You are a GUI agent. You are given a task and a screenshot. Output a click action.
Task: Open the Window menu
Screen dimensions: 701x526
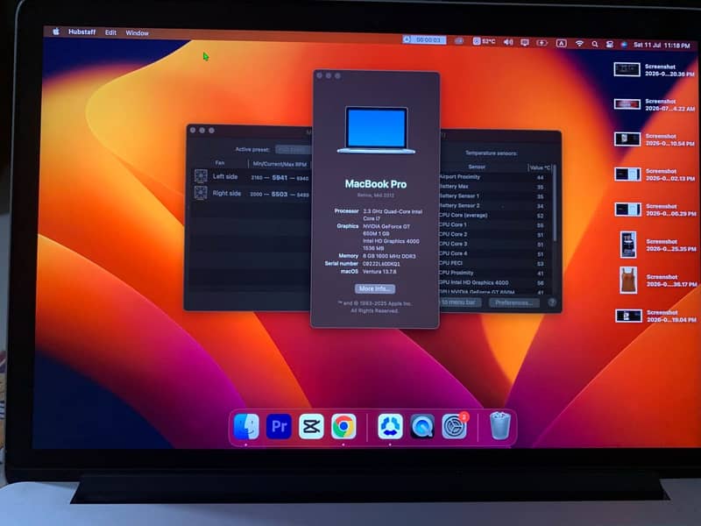tap(137, 33)
